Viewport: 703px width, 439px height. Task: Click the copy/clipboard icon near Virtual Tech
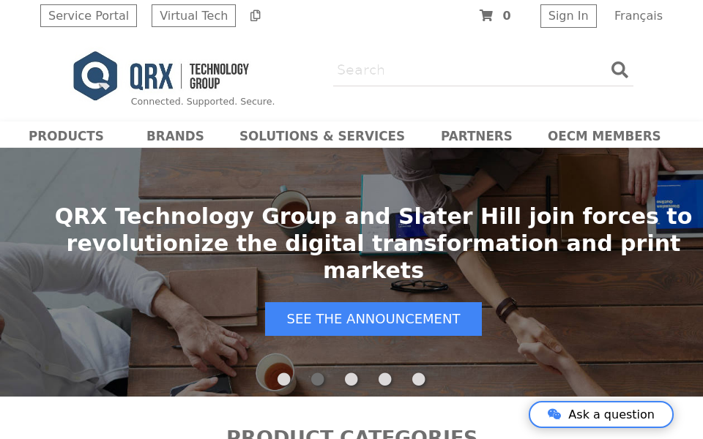click(x=255, y=15)
